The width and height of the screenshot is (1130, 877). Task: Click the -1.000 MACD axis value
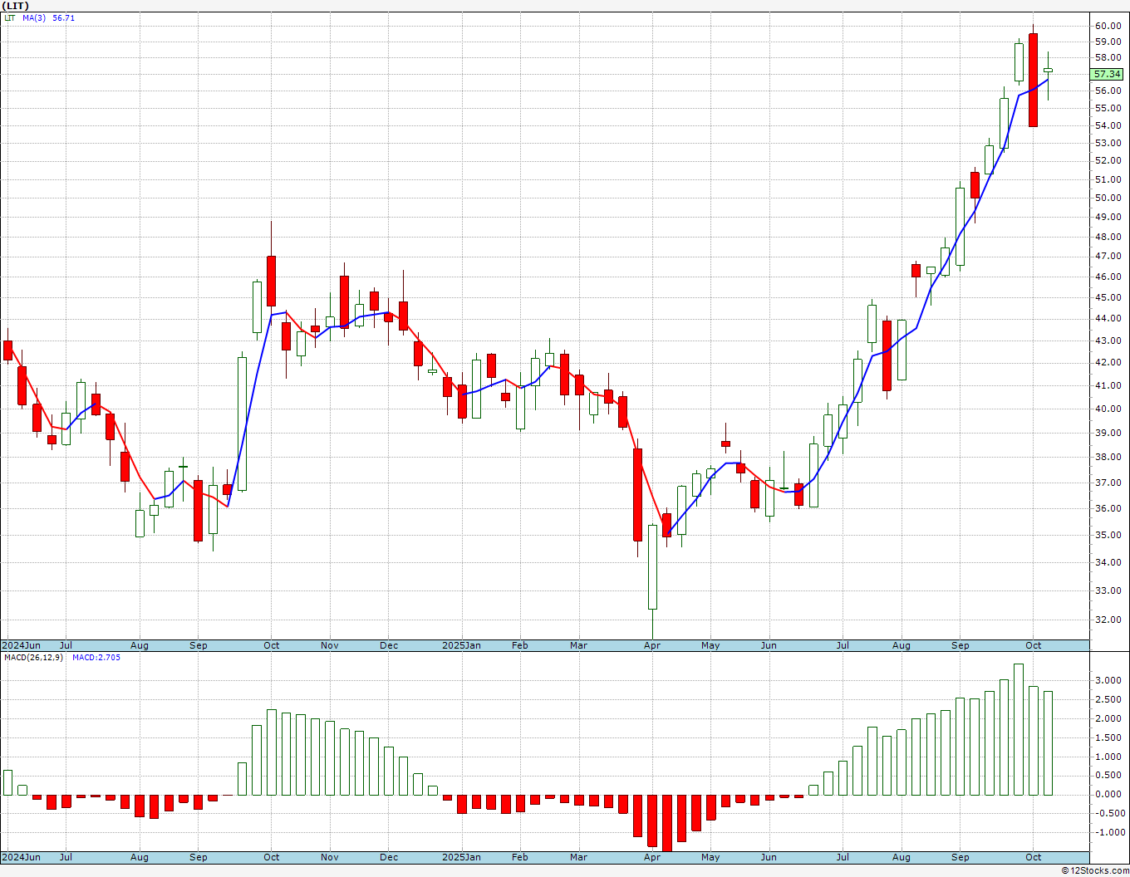[1106, 833]
